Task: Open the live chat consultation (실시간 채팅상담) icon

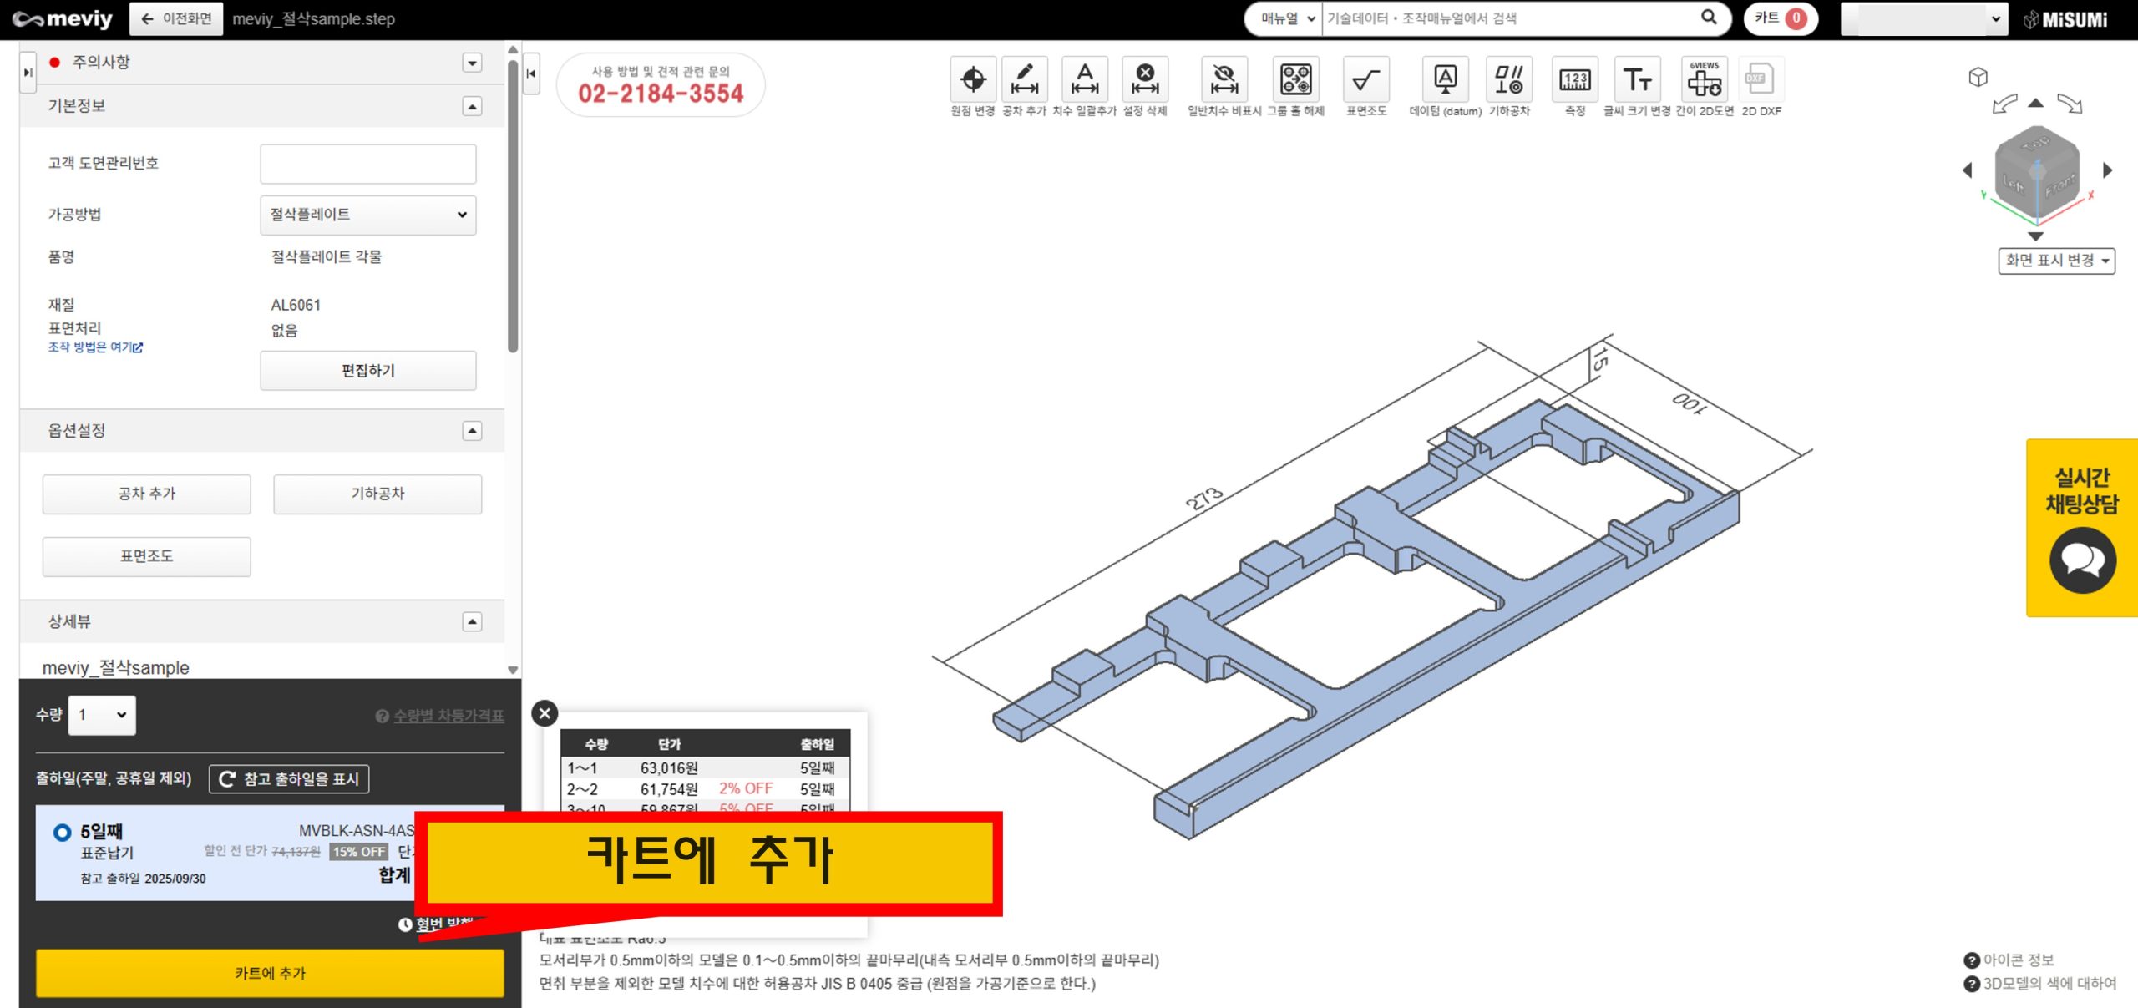Action: [2082, 560]
